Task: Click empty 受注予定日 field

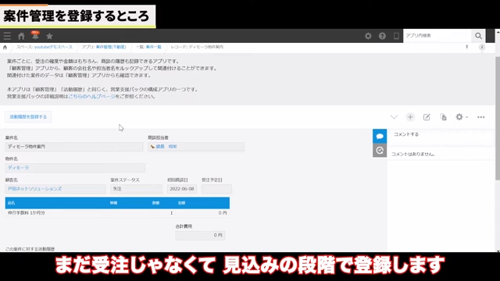Action: click(x=216, y=189)
